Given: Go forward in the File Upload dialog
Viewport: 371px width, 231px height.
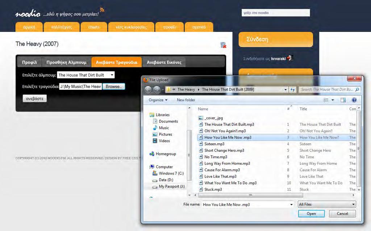Looking at the screenshot, I should 157,89.
